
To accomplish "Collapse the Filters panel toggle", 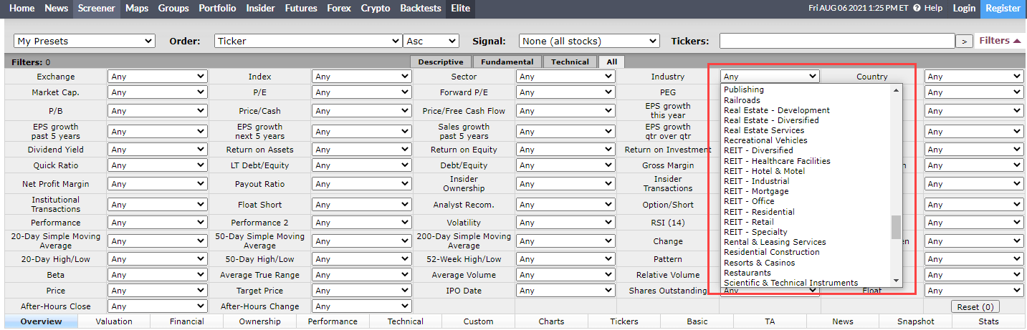I will tap(1000, 41).
